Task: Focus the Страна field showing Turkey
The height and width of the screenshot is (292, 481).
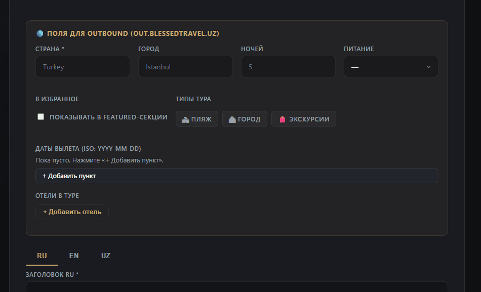Action: (83, 67)
